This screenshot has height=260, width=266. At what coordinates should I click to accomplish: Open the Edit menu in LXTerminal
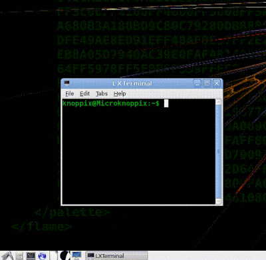[x=84, y=93]
